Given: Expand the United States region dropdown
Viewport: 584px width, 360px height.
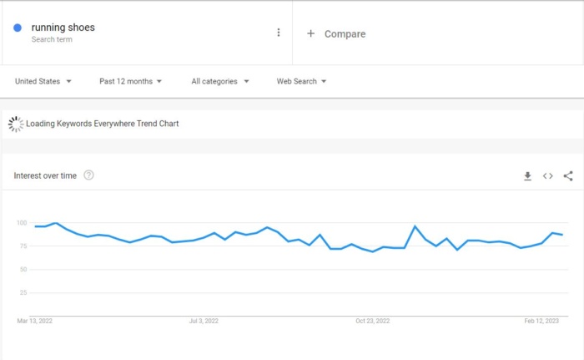Looking at the screenshot, I should [43, 81].
